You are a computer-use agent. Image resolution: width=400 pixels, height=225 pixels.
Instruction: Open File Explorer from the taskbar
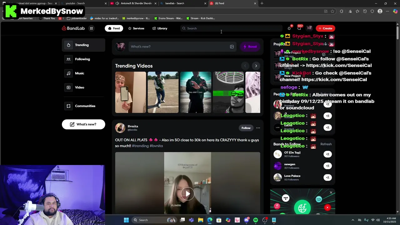coord(201,220)
